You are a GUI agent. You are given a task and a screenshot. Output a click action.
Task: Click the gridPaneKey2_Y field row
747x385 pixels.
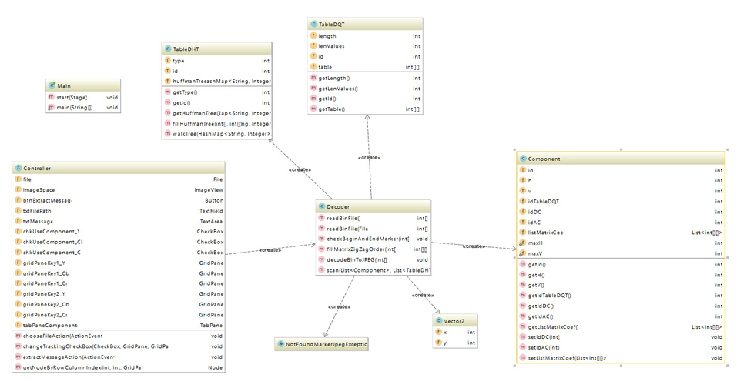coord(119,294)
